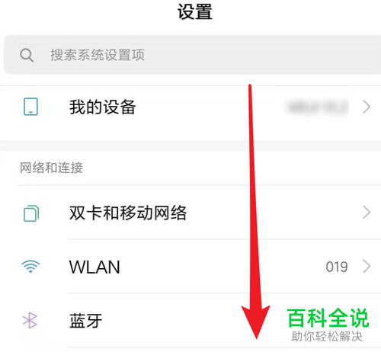The height and width of the screenshot is (352, 381).
Task: Tap the WLAN network name 019
Action: (x=337, y=267)
